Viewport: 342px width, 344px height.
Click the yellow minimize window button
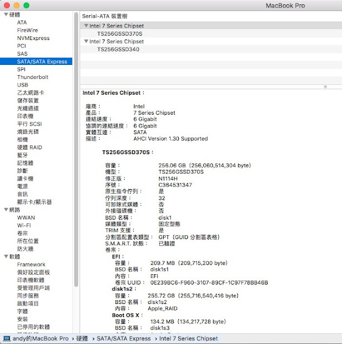(17, 5)
